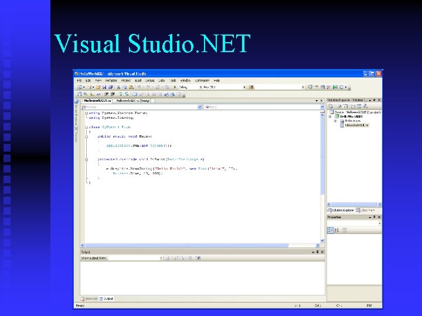Screen dimensions: 422x316
Task: Click Solution Explorer horizontal scrollbar
Action: coord(353,204)
